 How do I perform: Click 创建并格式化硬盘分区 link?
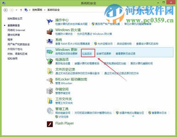[x=132, y=113]
